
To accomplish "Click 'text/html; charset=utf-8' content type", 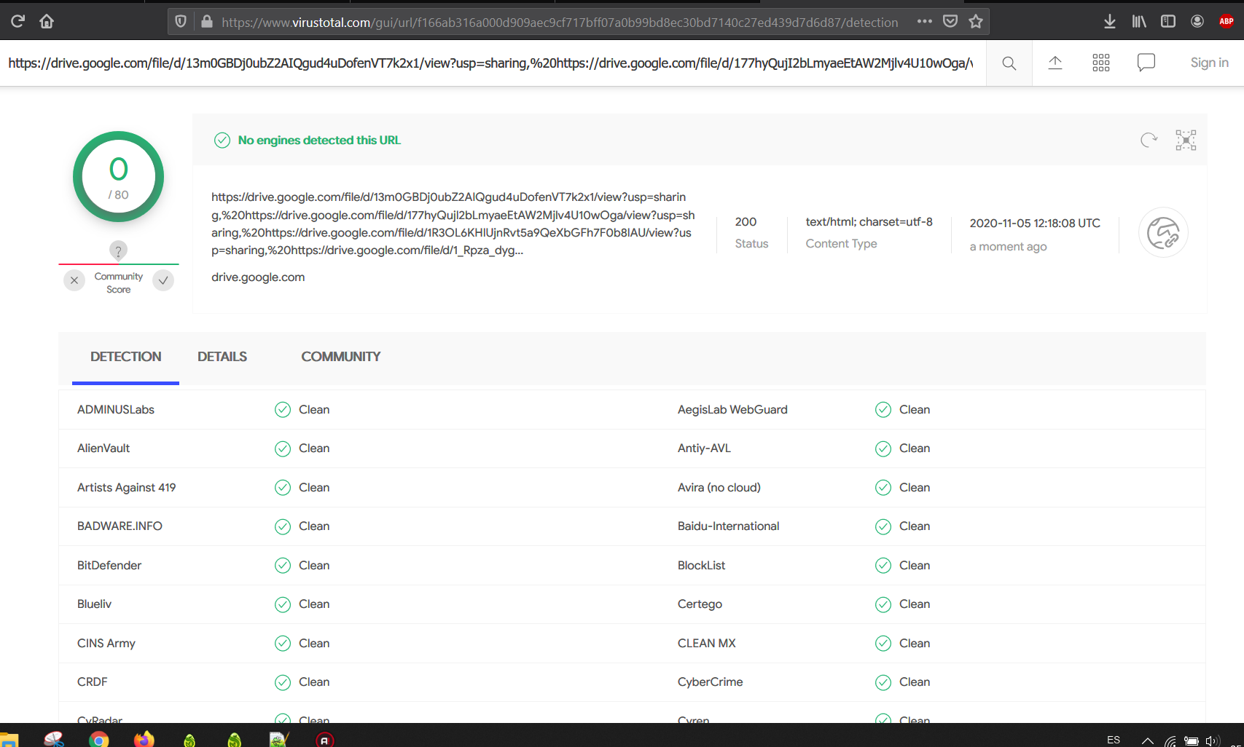I will pos(869,222).
